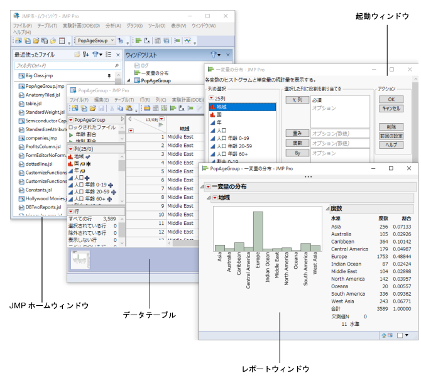Click move-window-to-front icon beside PopAgeGroup combo
421x378 pixels.
click(121, 41)
